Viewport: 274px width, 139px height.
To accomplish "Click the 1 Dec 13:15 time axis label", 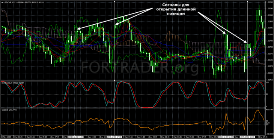I will tap(91, 137).
